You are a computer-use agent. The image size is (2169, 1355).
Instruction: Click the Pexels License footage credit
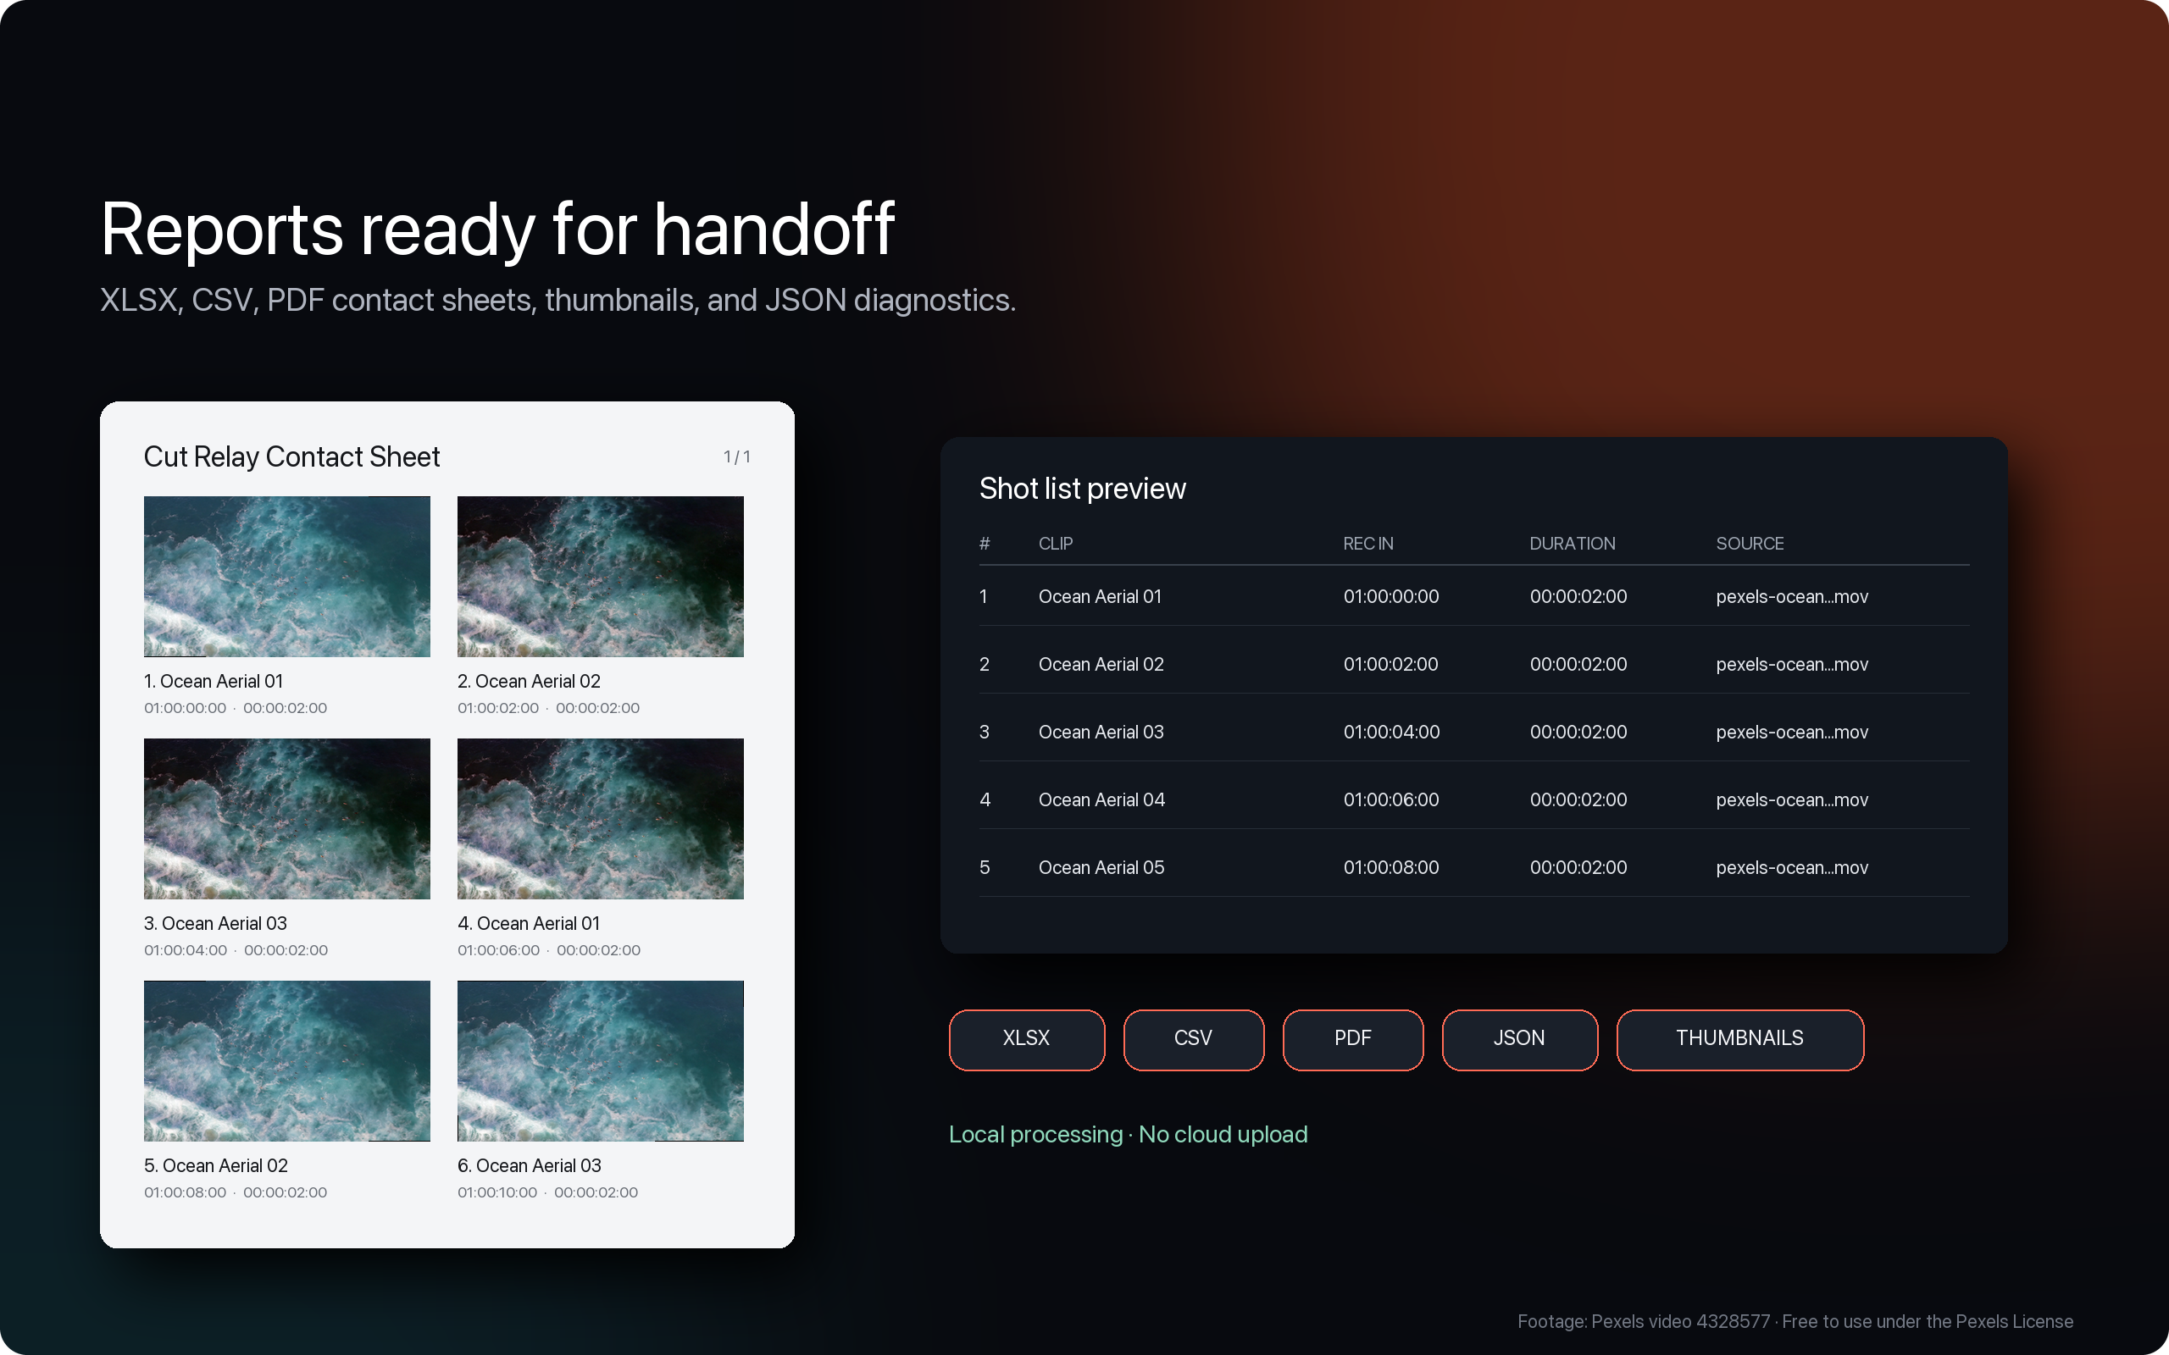pyautogui.click(x=1795, y=1322)
